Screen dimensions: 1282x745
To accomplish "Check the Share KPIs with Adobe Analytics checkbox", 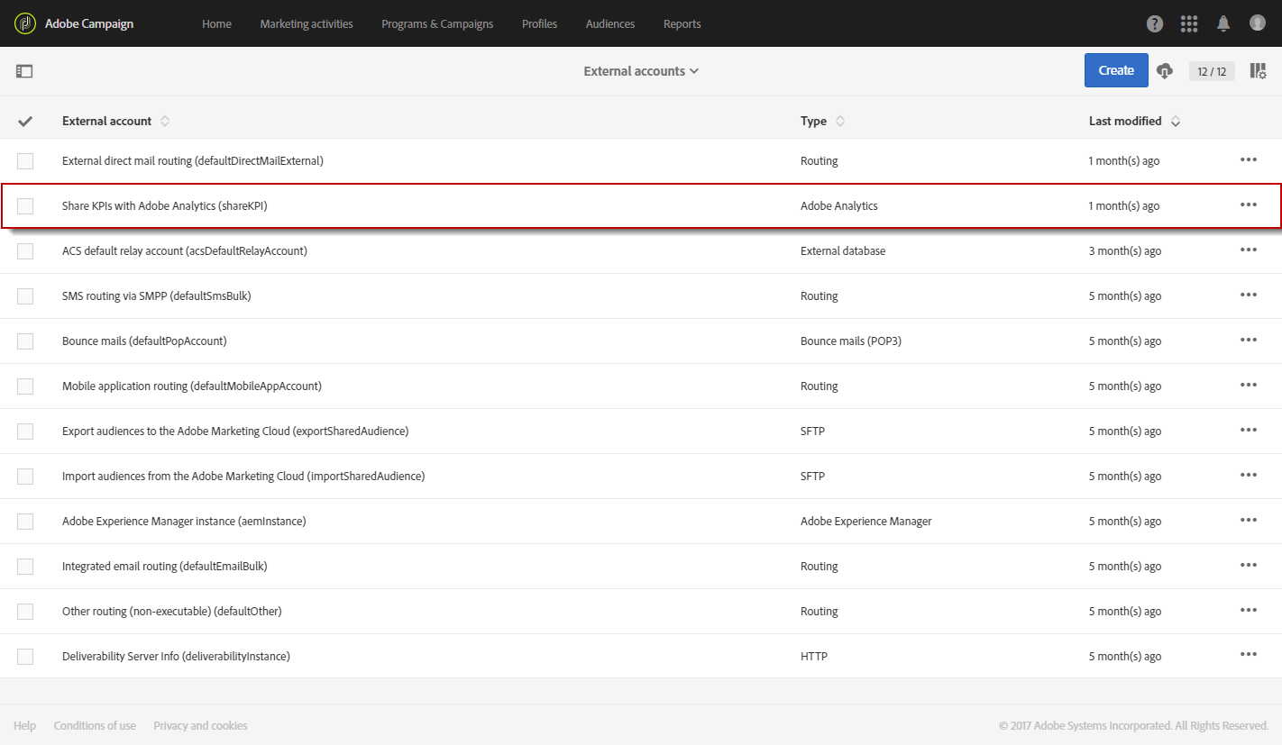I will coord(25,206).
